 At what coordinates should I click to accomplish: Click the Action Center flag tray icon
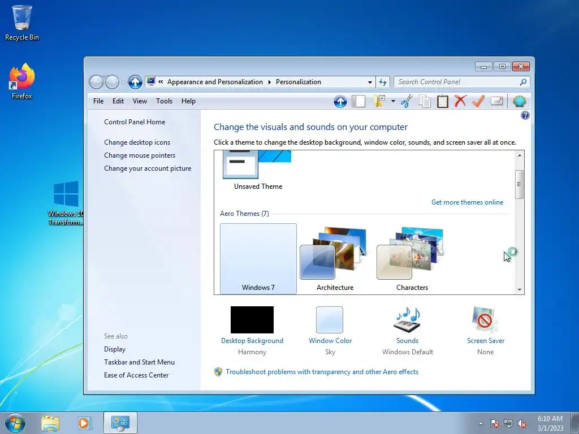coord(494,423)
